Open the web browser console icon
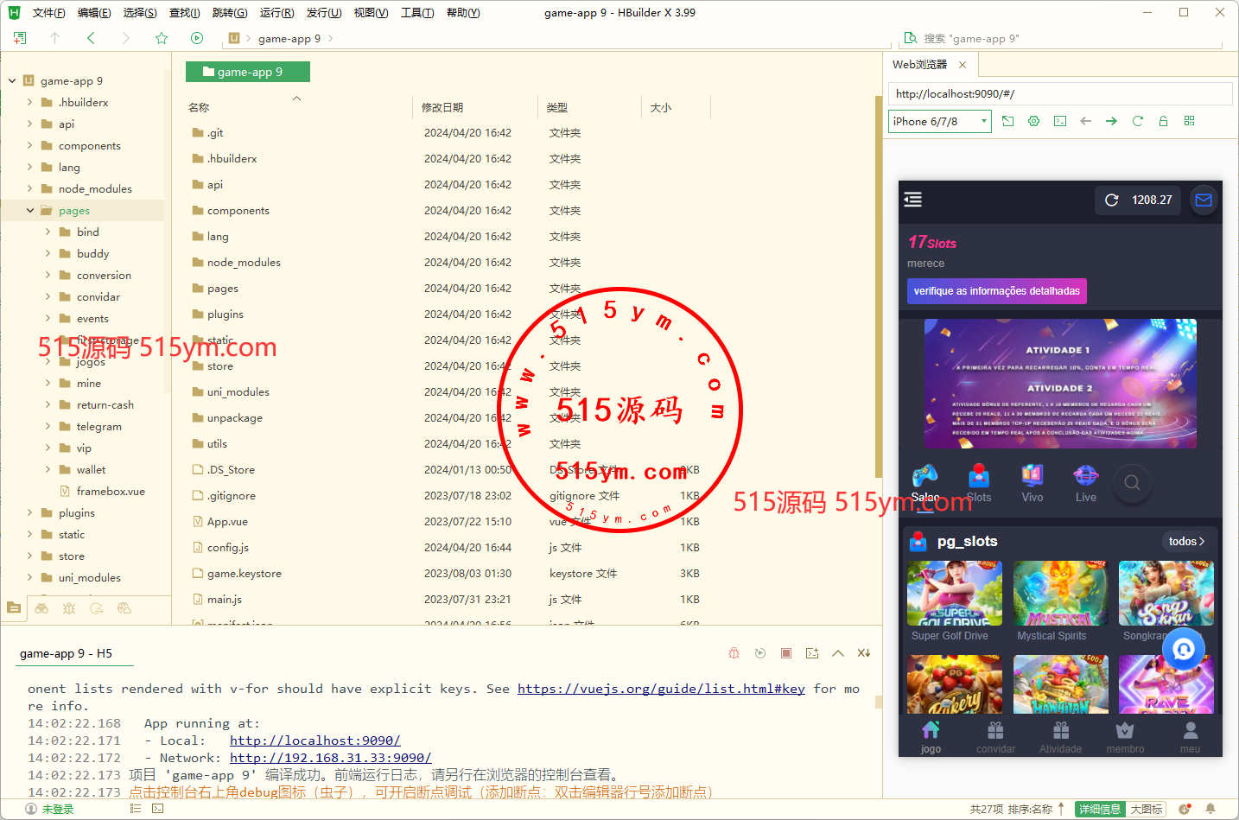1239x820 pixels. [1060, 121]
